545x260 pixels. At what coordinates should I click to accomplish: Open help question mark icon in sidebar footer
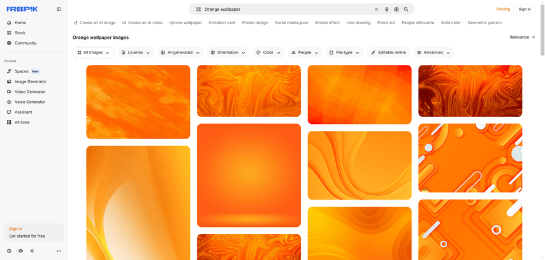pos(9,251)
